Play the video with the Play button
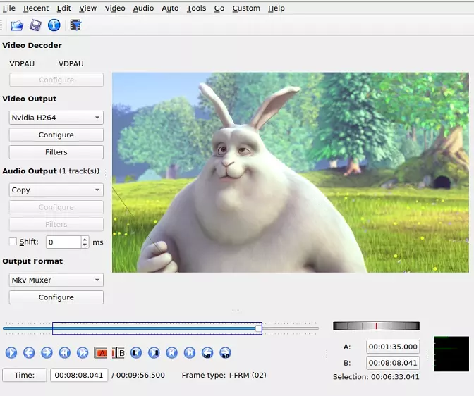474x396 pixels. 11,353
